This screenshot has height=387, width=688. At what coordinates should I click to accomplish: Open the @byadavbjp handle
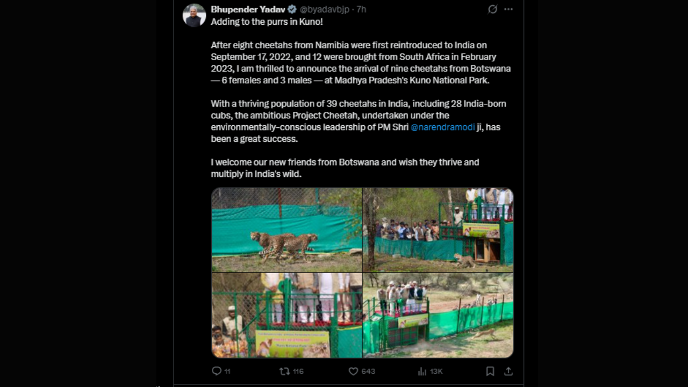(x=324, y=10)
